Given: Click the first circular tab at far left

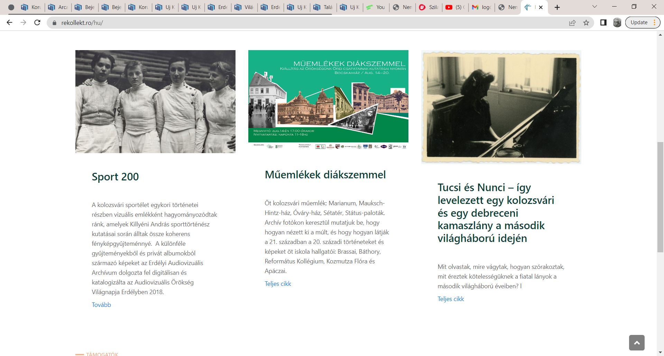Looking at the screenshot, I should (x=11, y=7).
